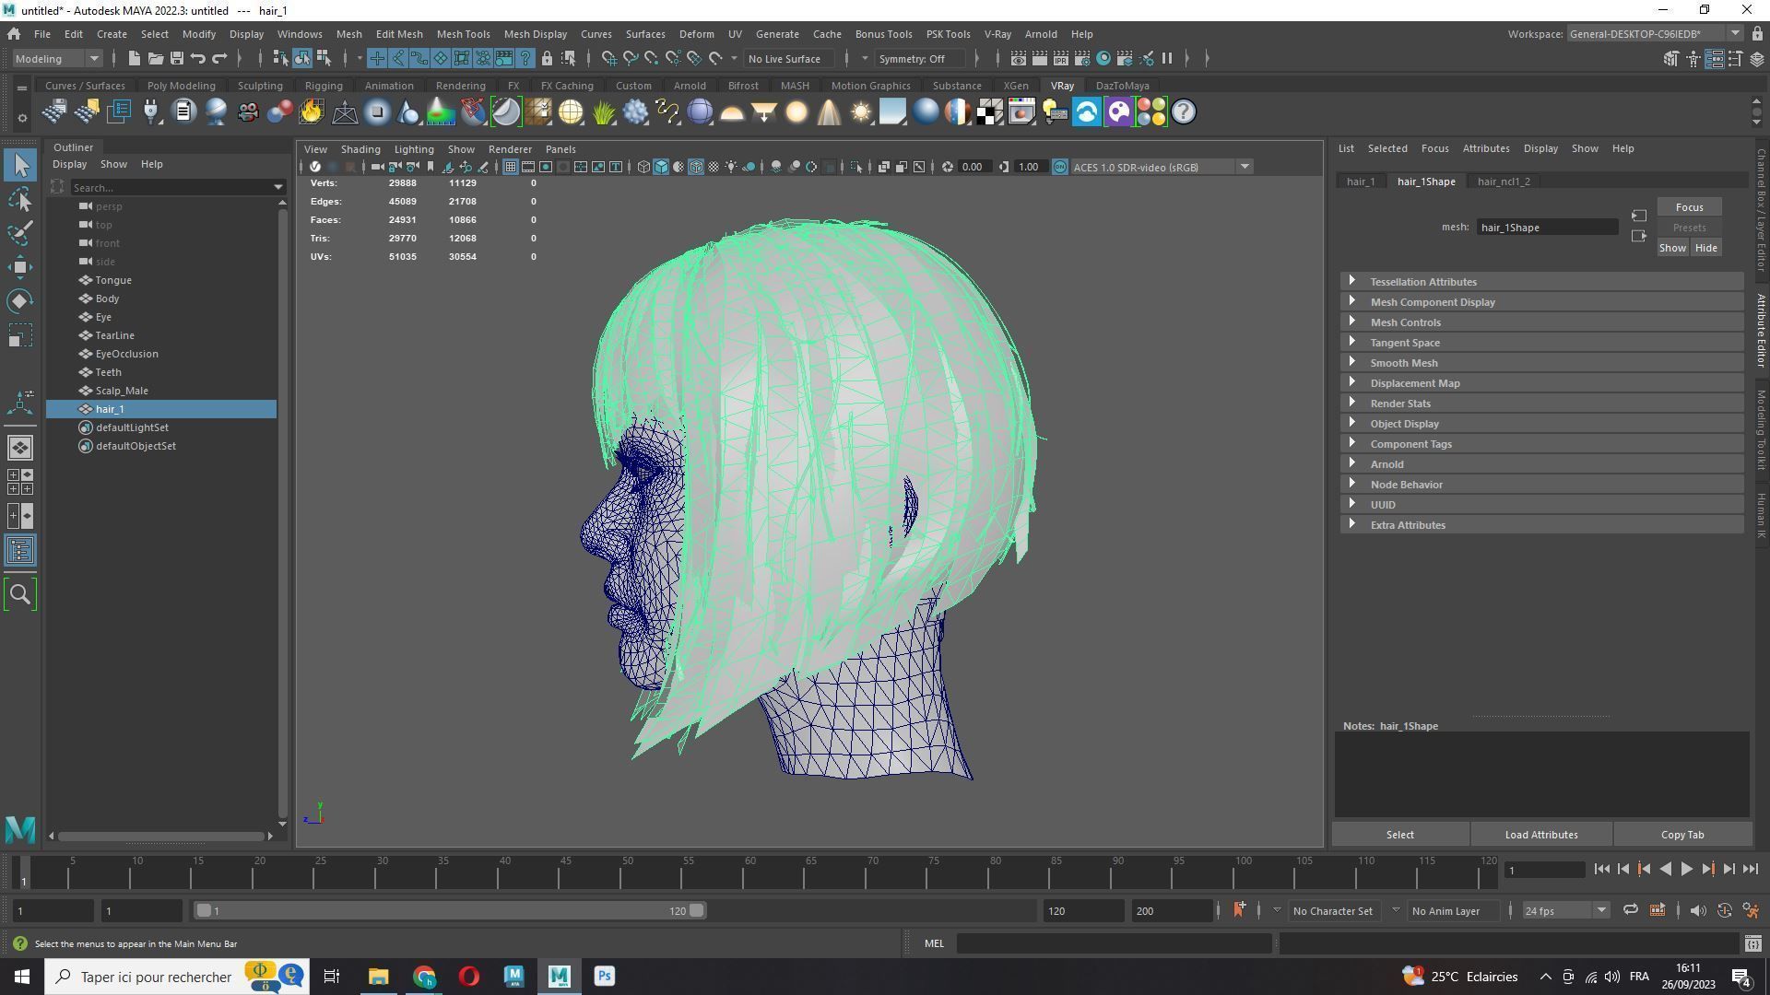The width and height of the screenshot is (1770, 995).
Task: Click the Hide button in Attribute Editor
Action: click(1705, 248)
